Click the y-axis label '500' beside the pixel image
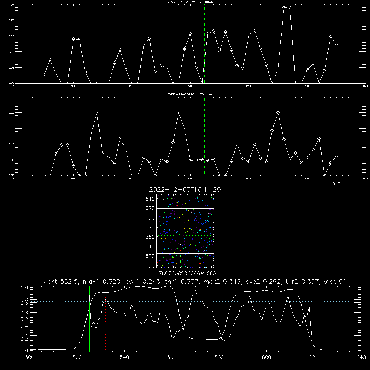 point(150,266)
